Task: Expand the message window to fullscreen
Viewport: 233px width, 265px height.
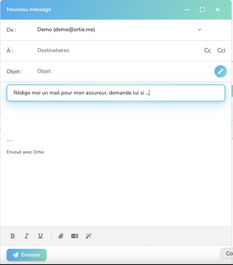Action: tap(202, 10)
